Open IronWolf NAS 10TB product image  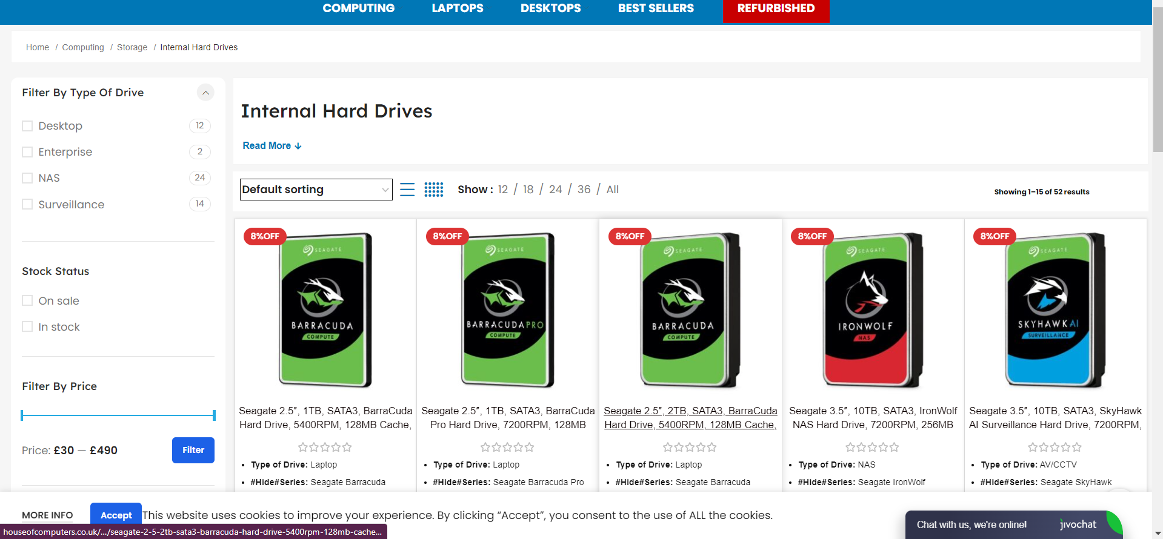point(873,309)
